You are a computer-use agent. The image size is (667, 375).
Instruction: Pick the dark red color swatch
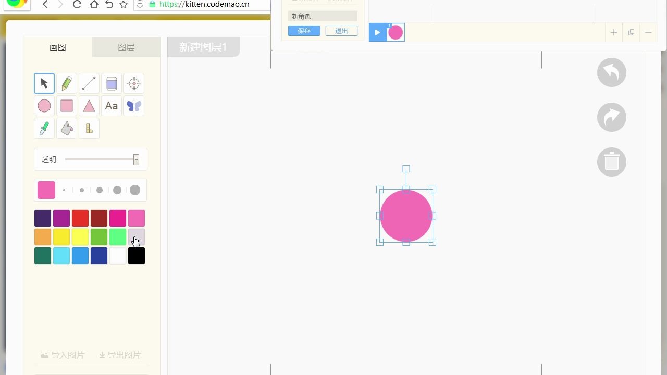[99, 218]
